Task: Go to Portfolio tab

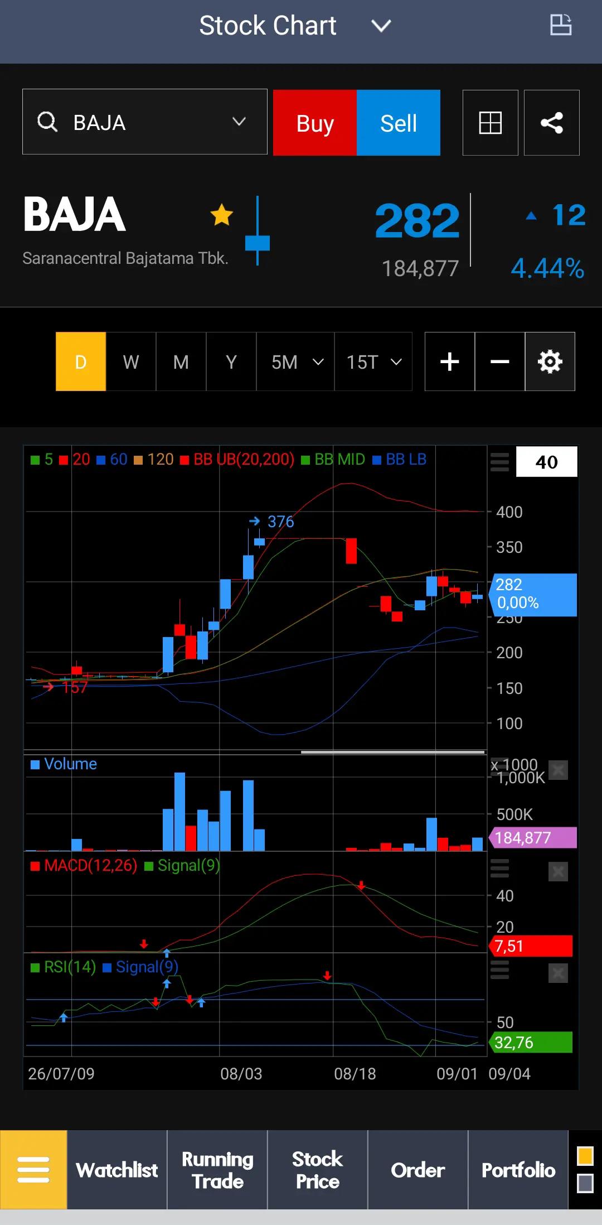Action: (x=518, y=1170)
